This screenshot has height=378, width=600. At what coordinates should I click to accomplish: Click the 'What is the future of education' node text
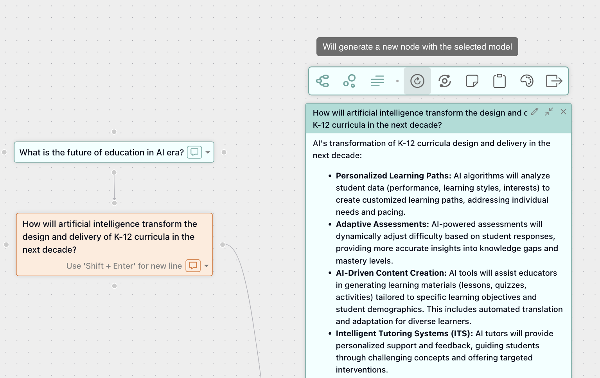point(101,152)
